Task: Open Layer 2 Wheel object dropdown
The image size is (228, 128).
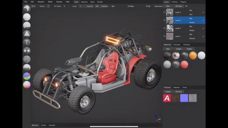Action: coord(192,31)
